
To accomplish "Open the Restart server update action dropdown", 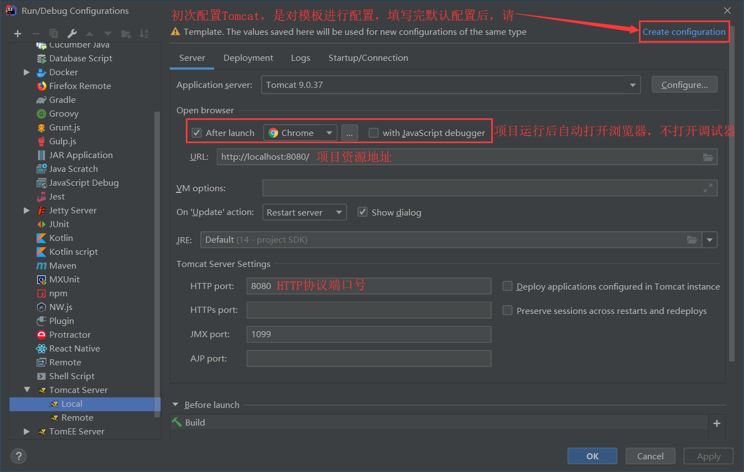I will click(305, 212).
